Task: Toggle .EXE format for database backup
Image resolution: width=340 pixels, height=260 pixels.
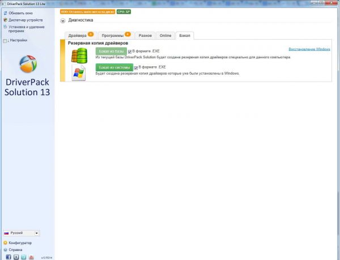Action: 130,52
